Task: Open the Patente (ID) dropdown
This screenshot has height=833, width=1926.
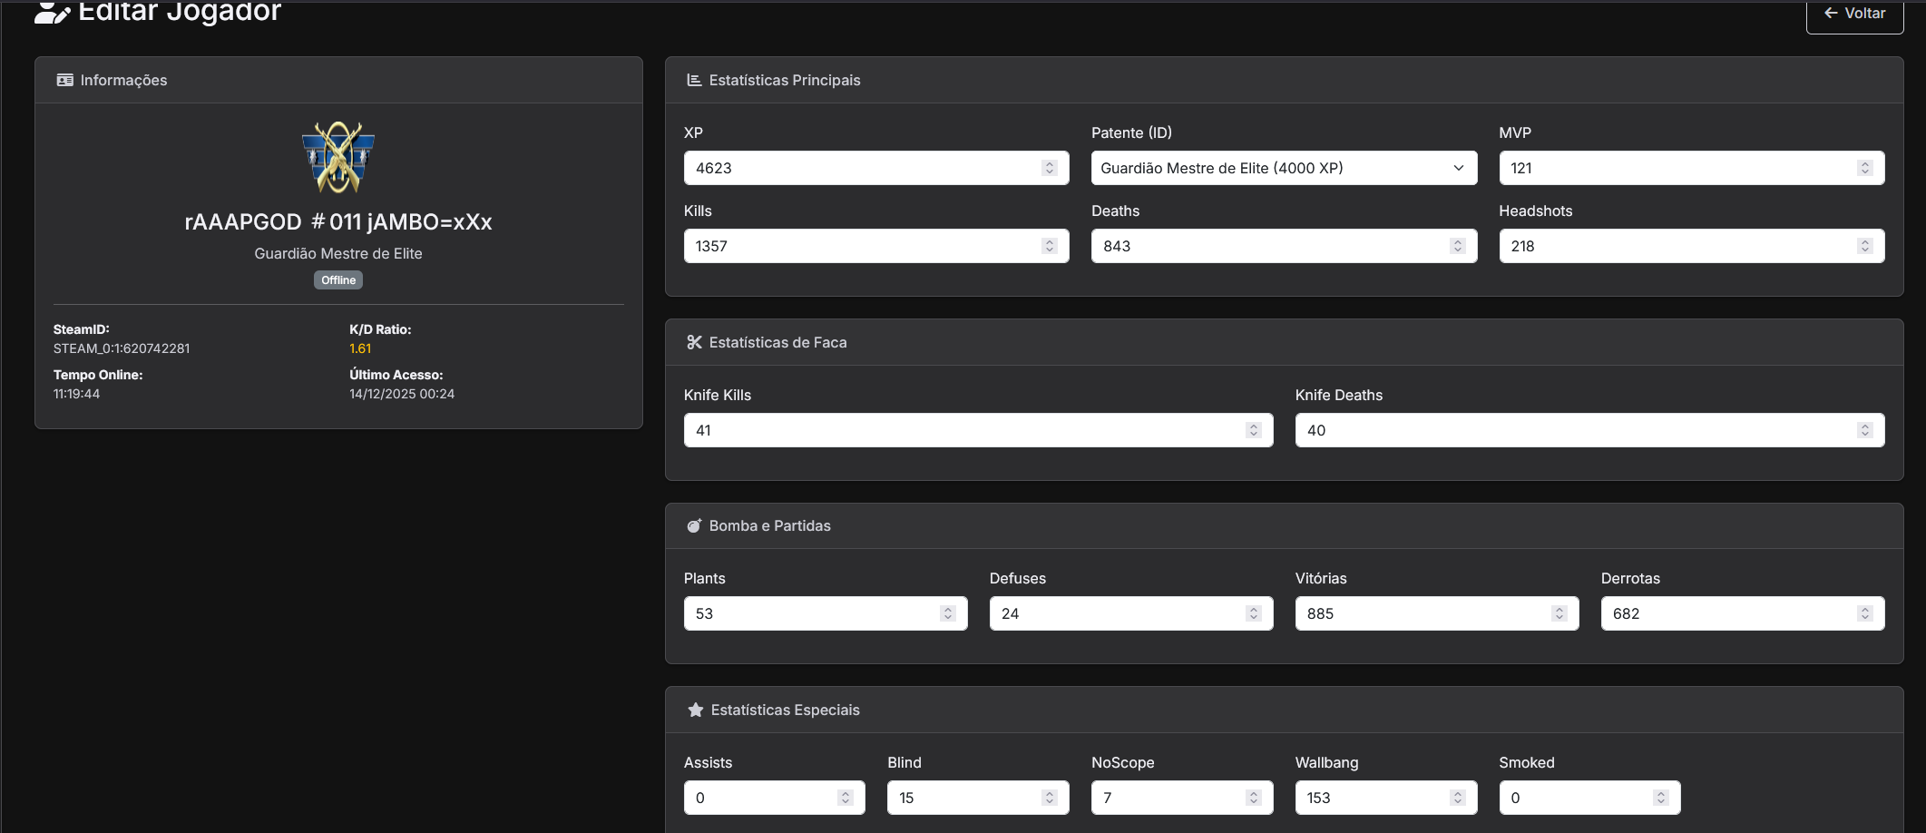Action: tap(1283, 168)
